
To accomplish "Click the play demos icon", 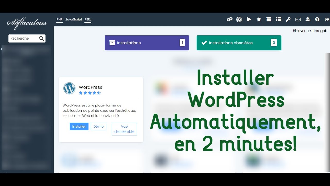I will 249,19.
